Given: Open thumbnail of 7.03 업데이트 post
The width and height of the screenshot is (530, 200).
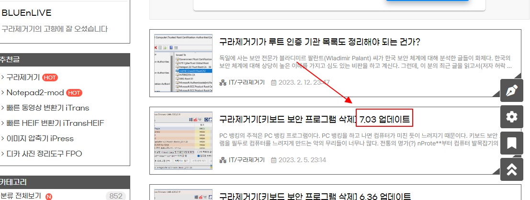Looking at the screenshot, I should pyautogui.click(x=183, y=140).
